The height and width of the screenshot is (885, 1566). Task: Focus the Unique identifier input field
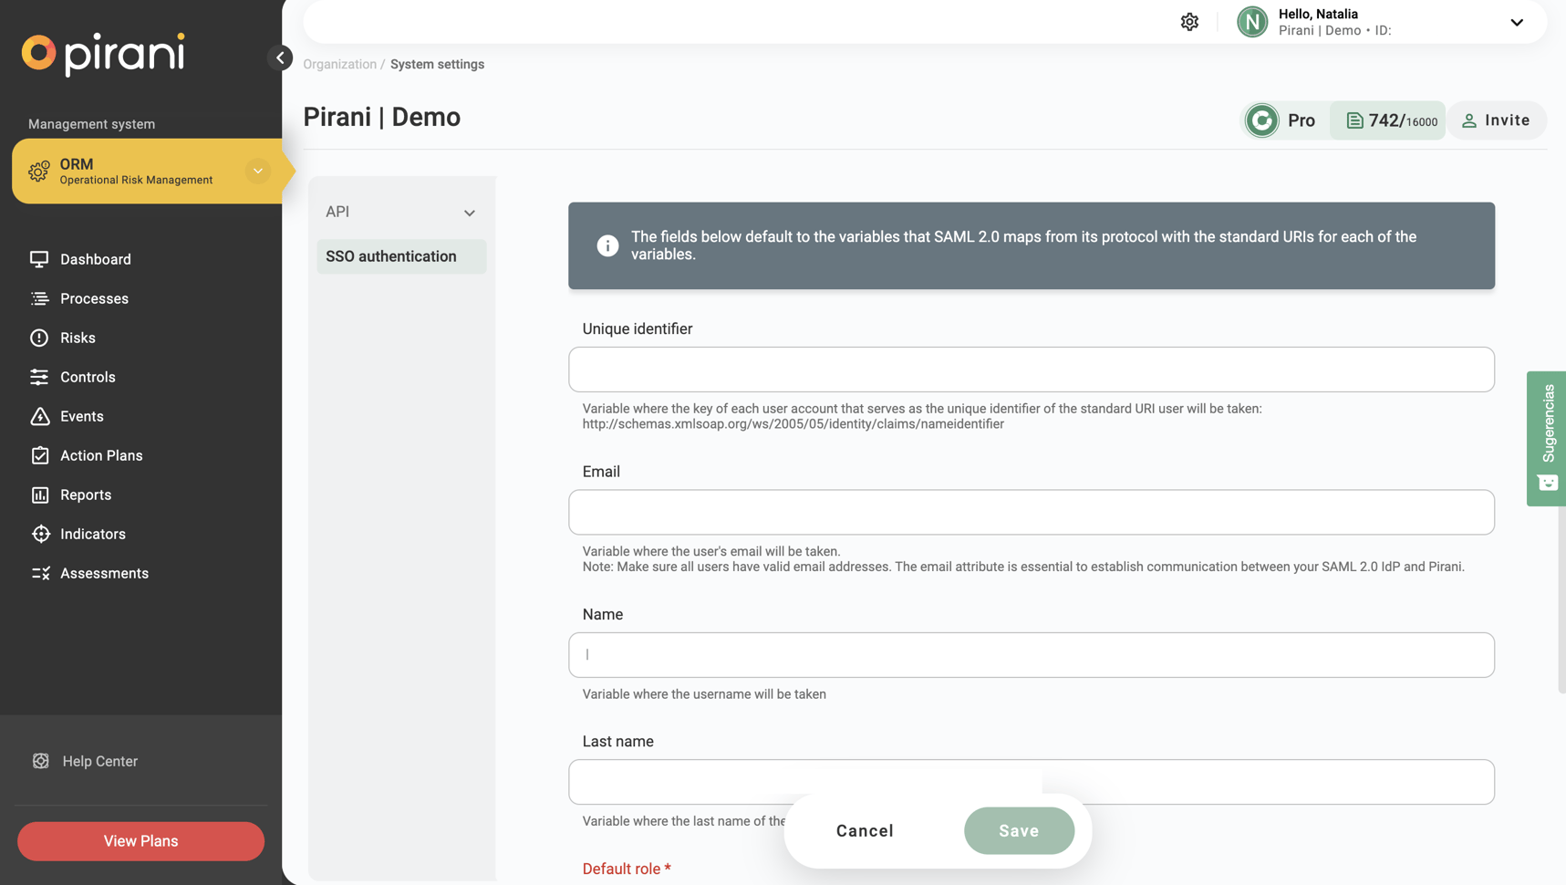tap(1031, 370)
